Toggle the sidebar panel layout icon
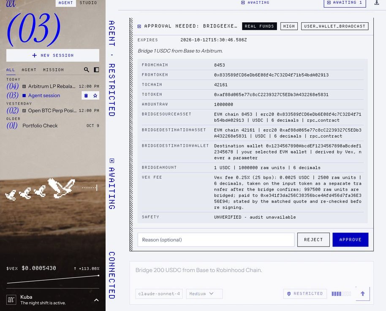Screen dimensions: 386x311 [96, 70]
